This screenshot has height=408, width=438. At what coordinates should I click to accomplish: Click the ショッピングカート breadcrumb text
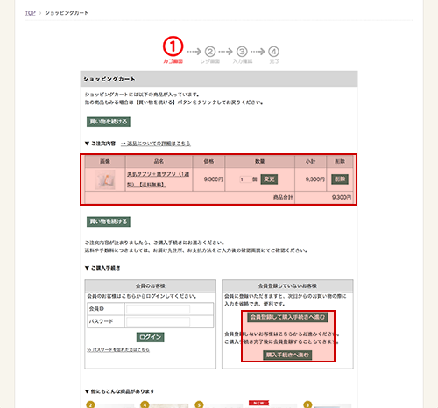coord(67,13)
